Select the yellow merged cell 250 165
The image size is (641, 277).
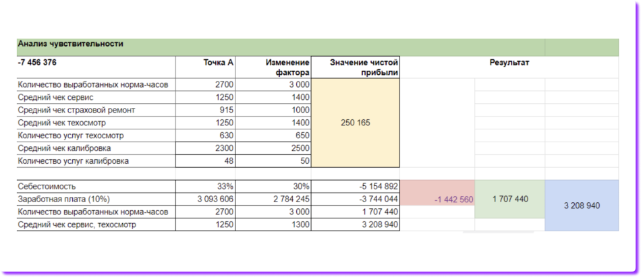click(355, 123)
